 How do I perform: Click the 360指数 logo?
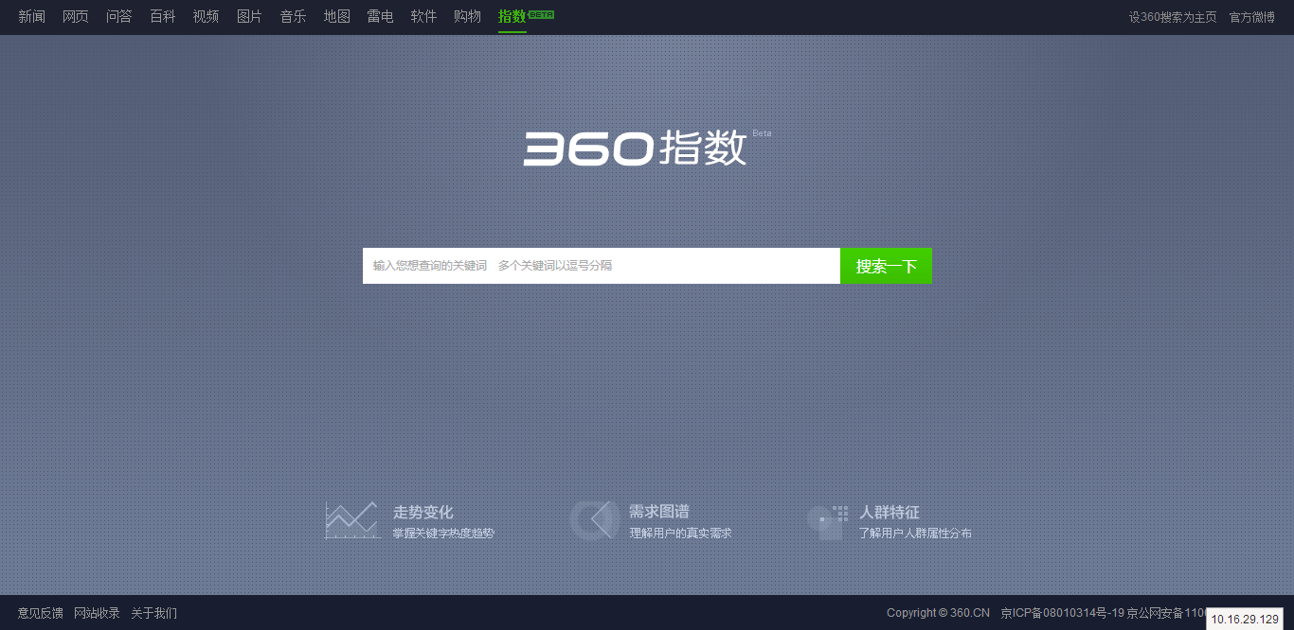click(636, 148)
